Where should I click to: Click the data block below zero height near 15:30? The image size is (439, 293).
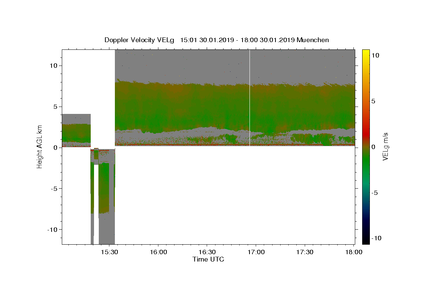pos(103,197)
